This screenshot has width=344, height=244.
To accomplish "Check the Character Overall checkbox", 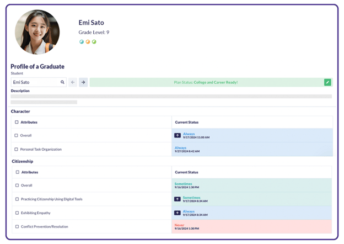I will click(x=16, y=135).
